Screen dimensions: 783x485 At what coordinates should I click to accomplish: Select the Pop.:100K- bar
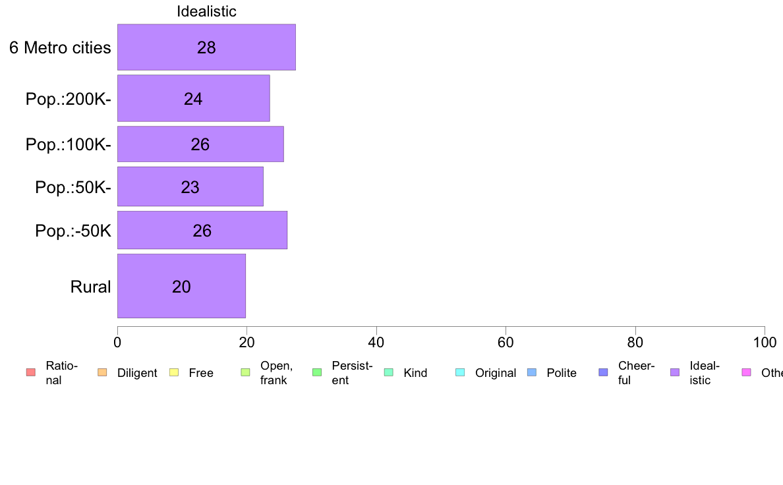pos(200,144)
